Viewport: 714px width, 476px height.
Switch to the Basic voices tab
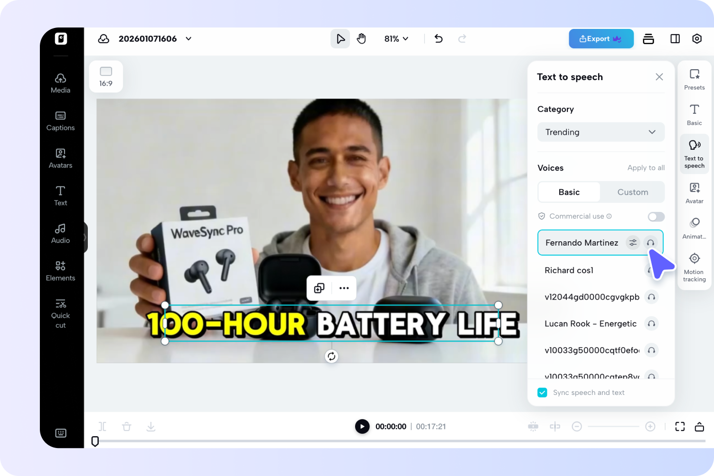click(x=569, y=192)
